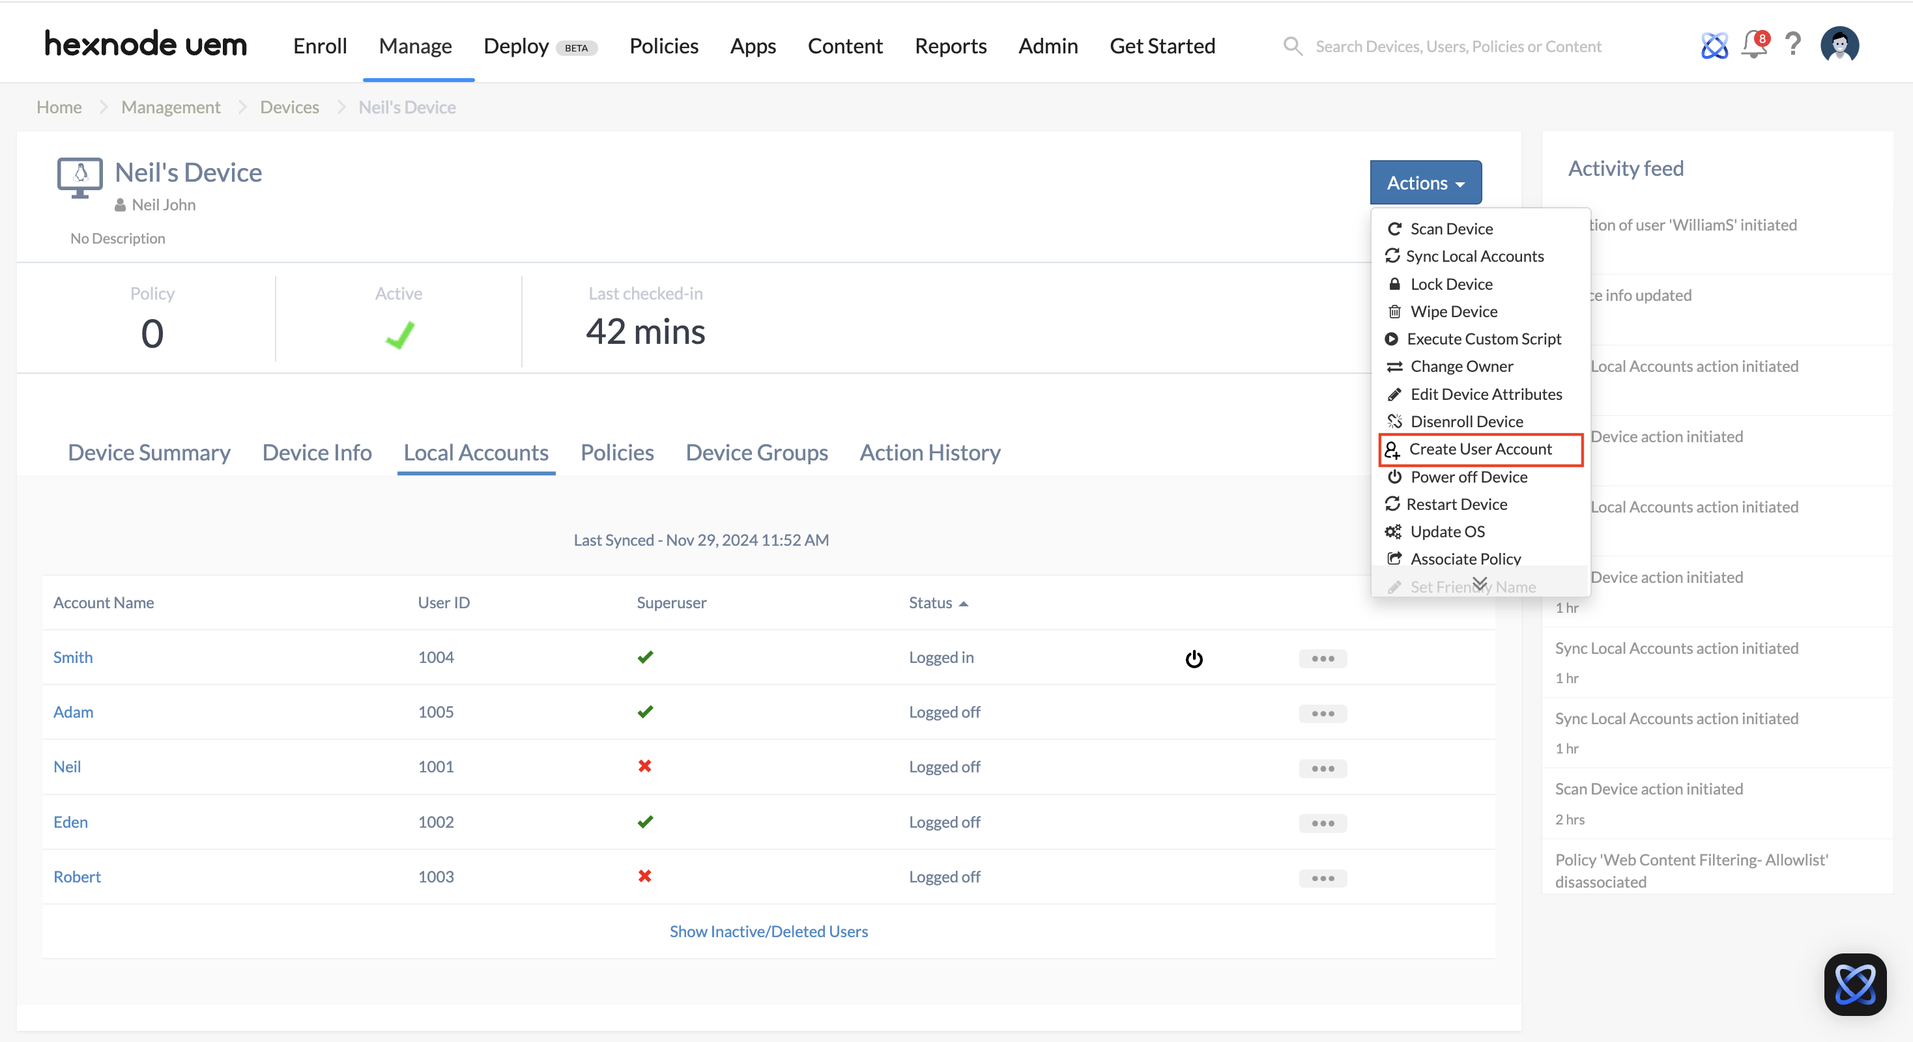Open Admin in top navigation
Image resolution: width=1913 pixels, height=1042 pixels.
click(1047, 46)
